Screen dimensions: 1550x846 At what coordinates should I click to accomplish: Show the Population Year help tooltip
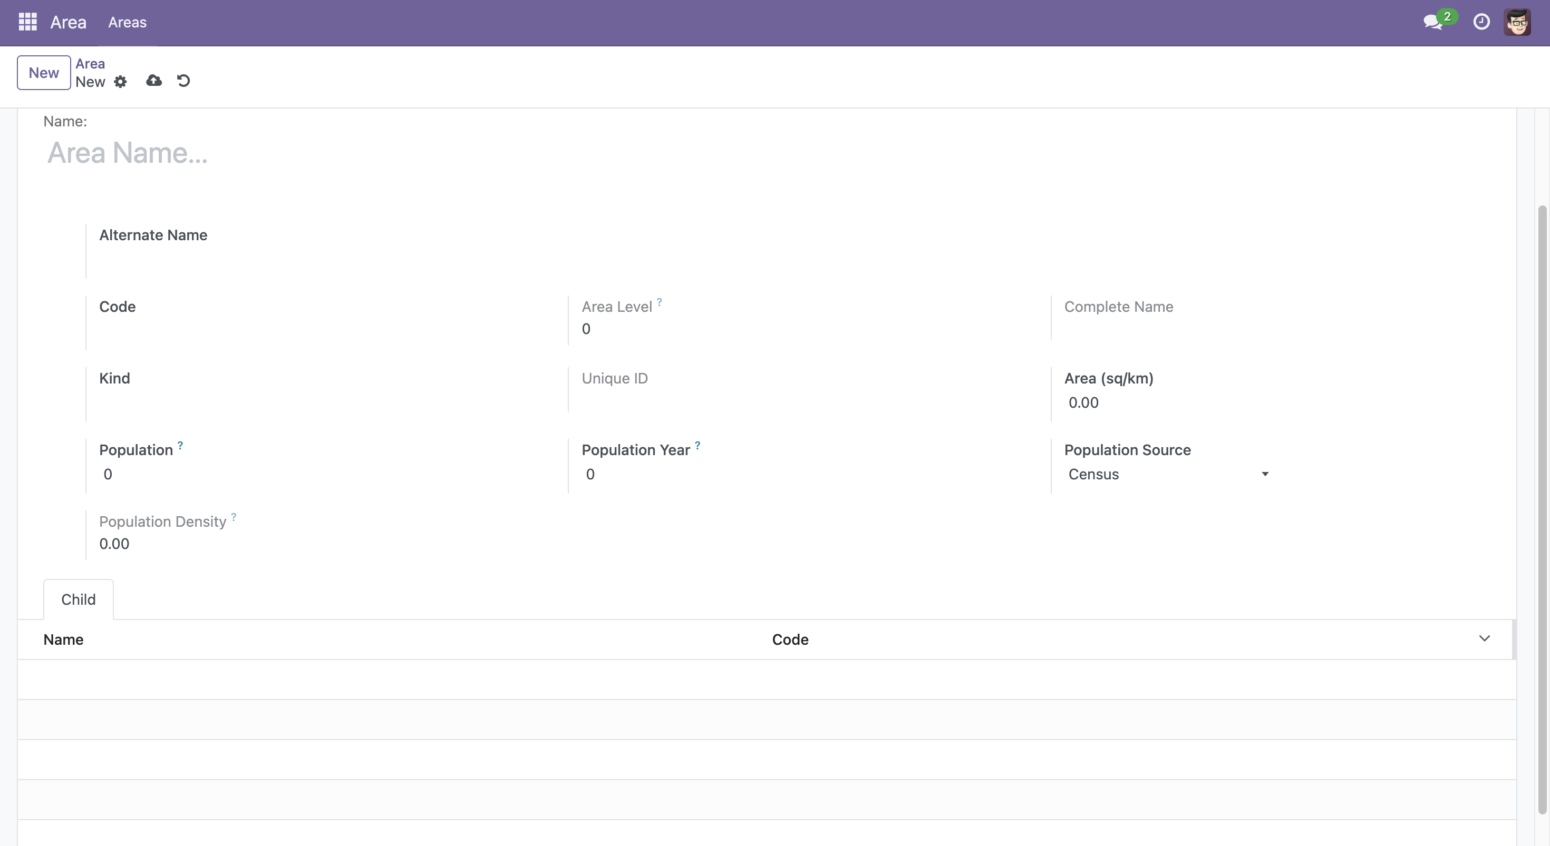point(697,446)
